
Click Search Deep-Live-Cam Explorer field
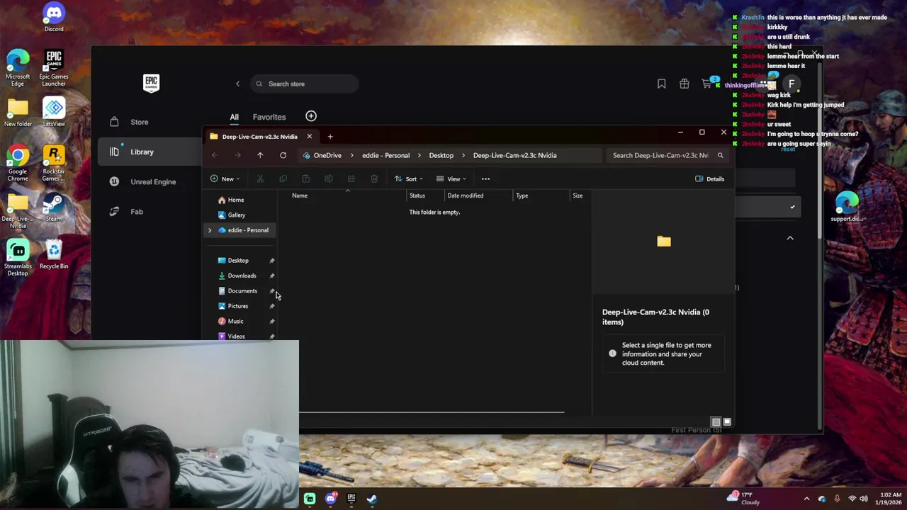[667, 155]
